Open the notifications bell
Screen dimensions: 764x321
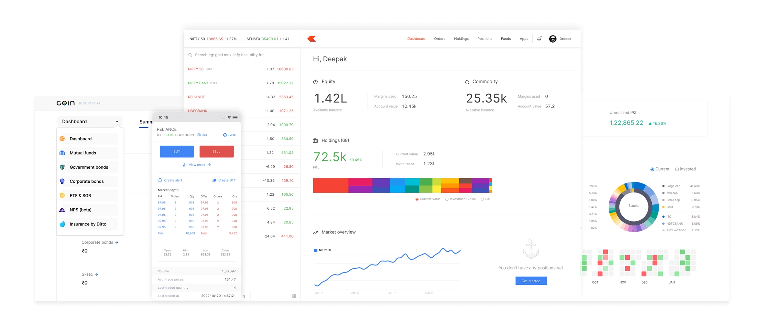[539, 39]
